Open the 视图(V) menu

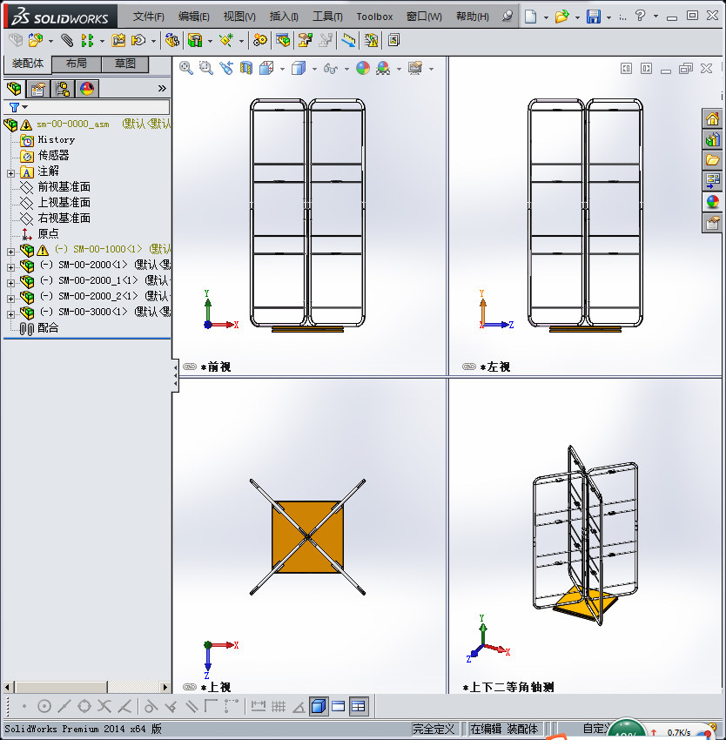(x=239, y=17)
